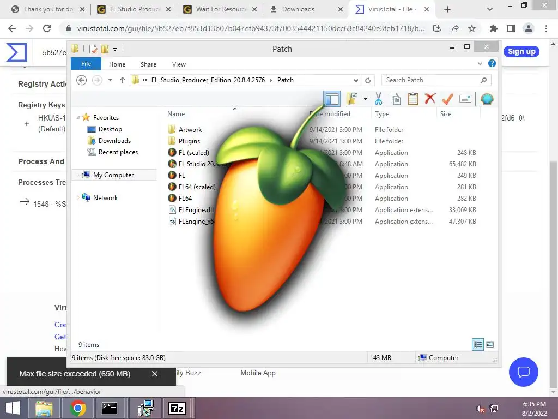The height and width of the screenshot is (419, 558).
Task: Switch to FL Studio Producer browser tab
Action: [x=135, y=9]
